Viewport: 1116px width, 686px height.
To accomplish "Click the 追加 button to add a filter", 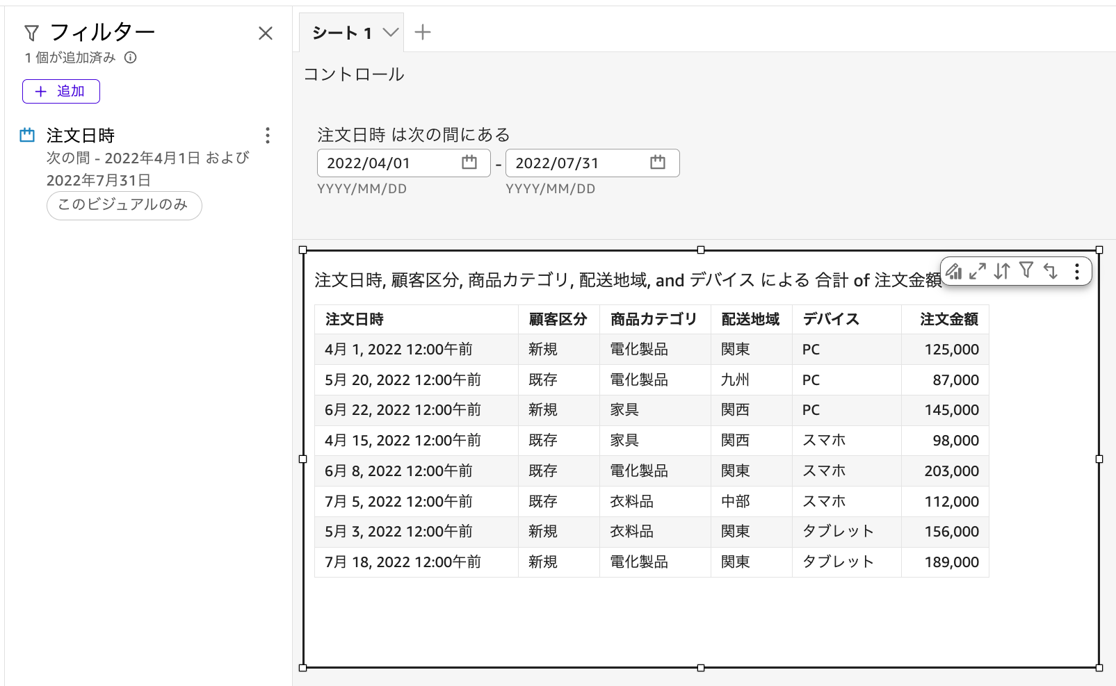I will click(x=61, y=91).
